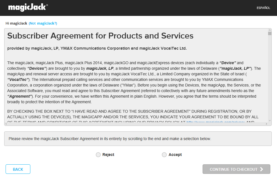Click the review notice box below agreement

tap(138, 139)
